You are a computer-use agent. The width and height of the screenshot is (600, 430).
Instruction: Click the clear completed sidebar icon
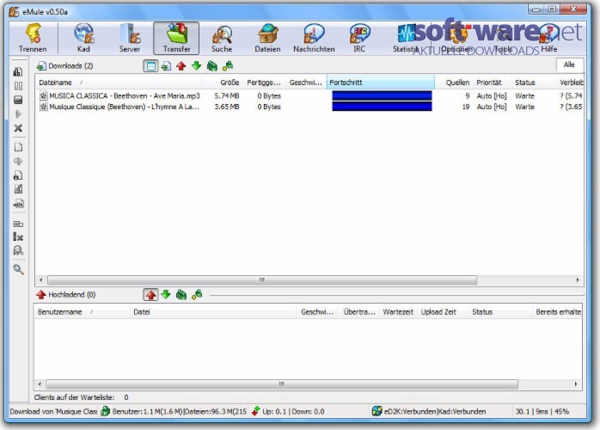click(18, 236)
